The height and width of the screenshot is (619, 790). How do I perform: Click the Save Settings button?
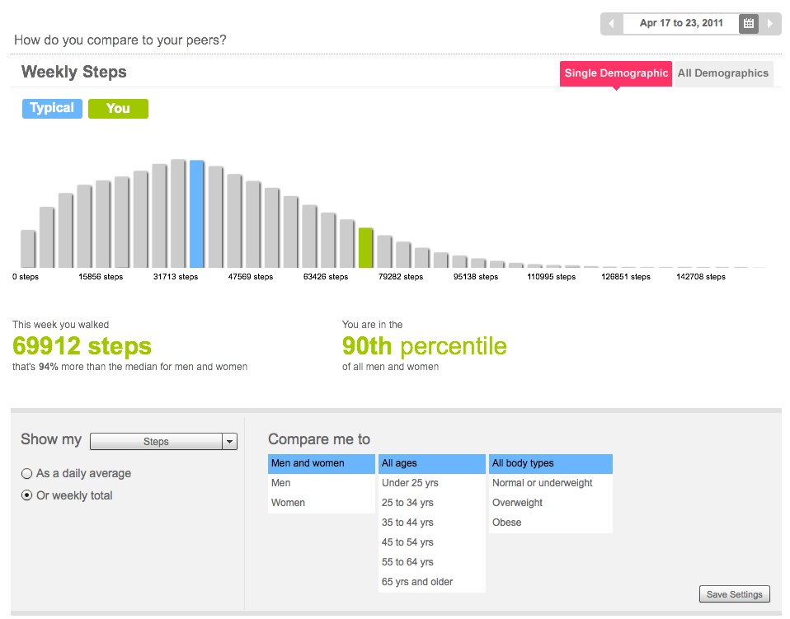coord(734,594)
